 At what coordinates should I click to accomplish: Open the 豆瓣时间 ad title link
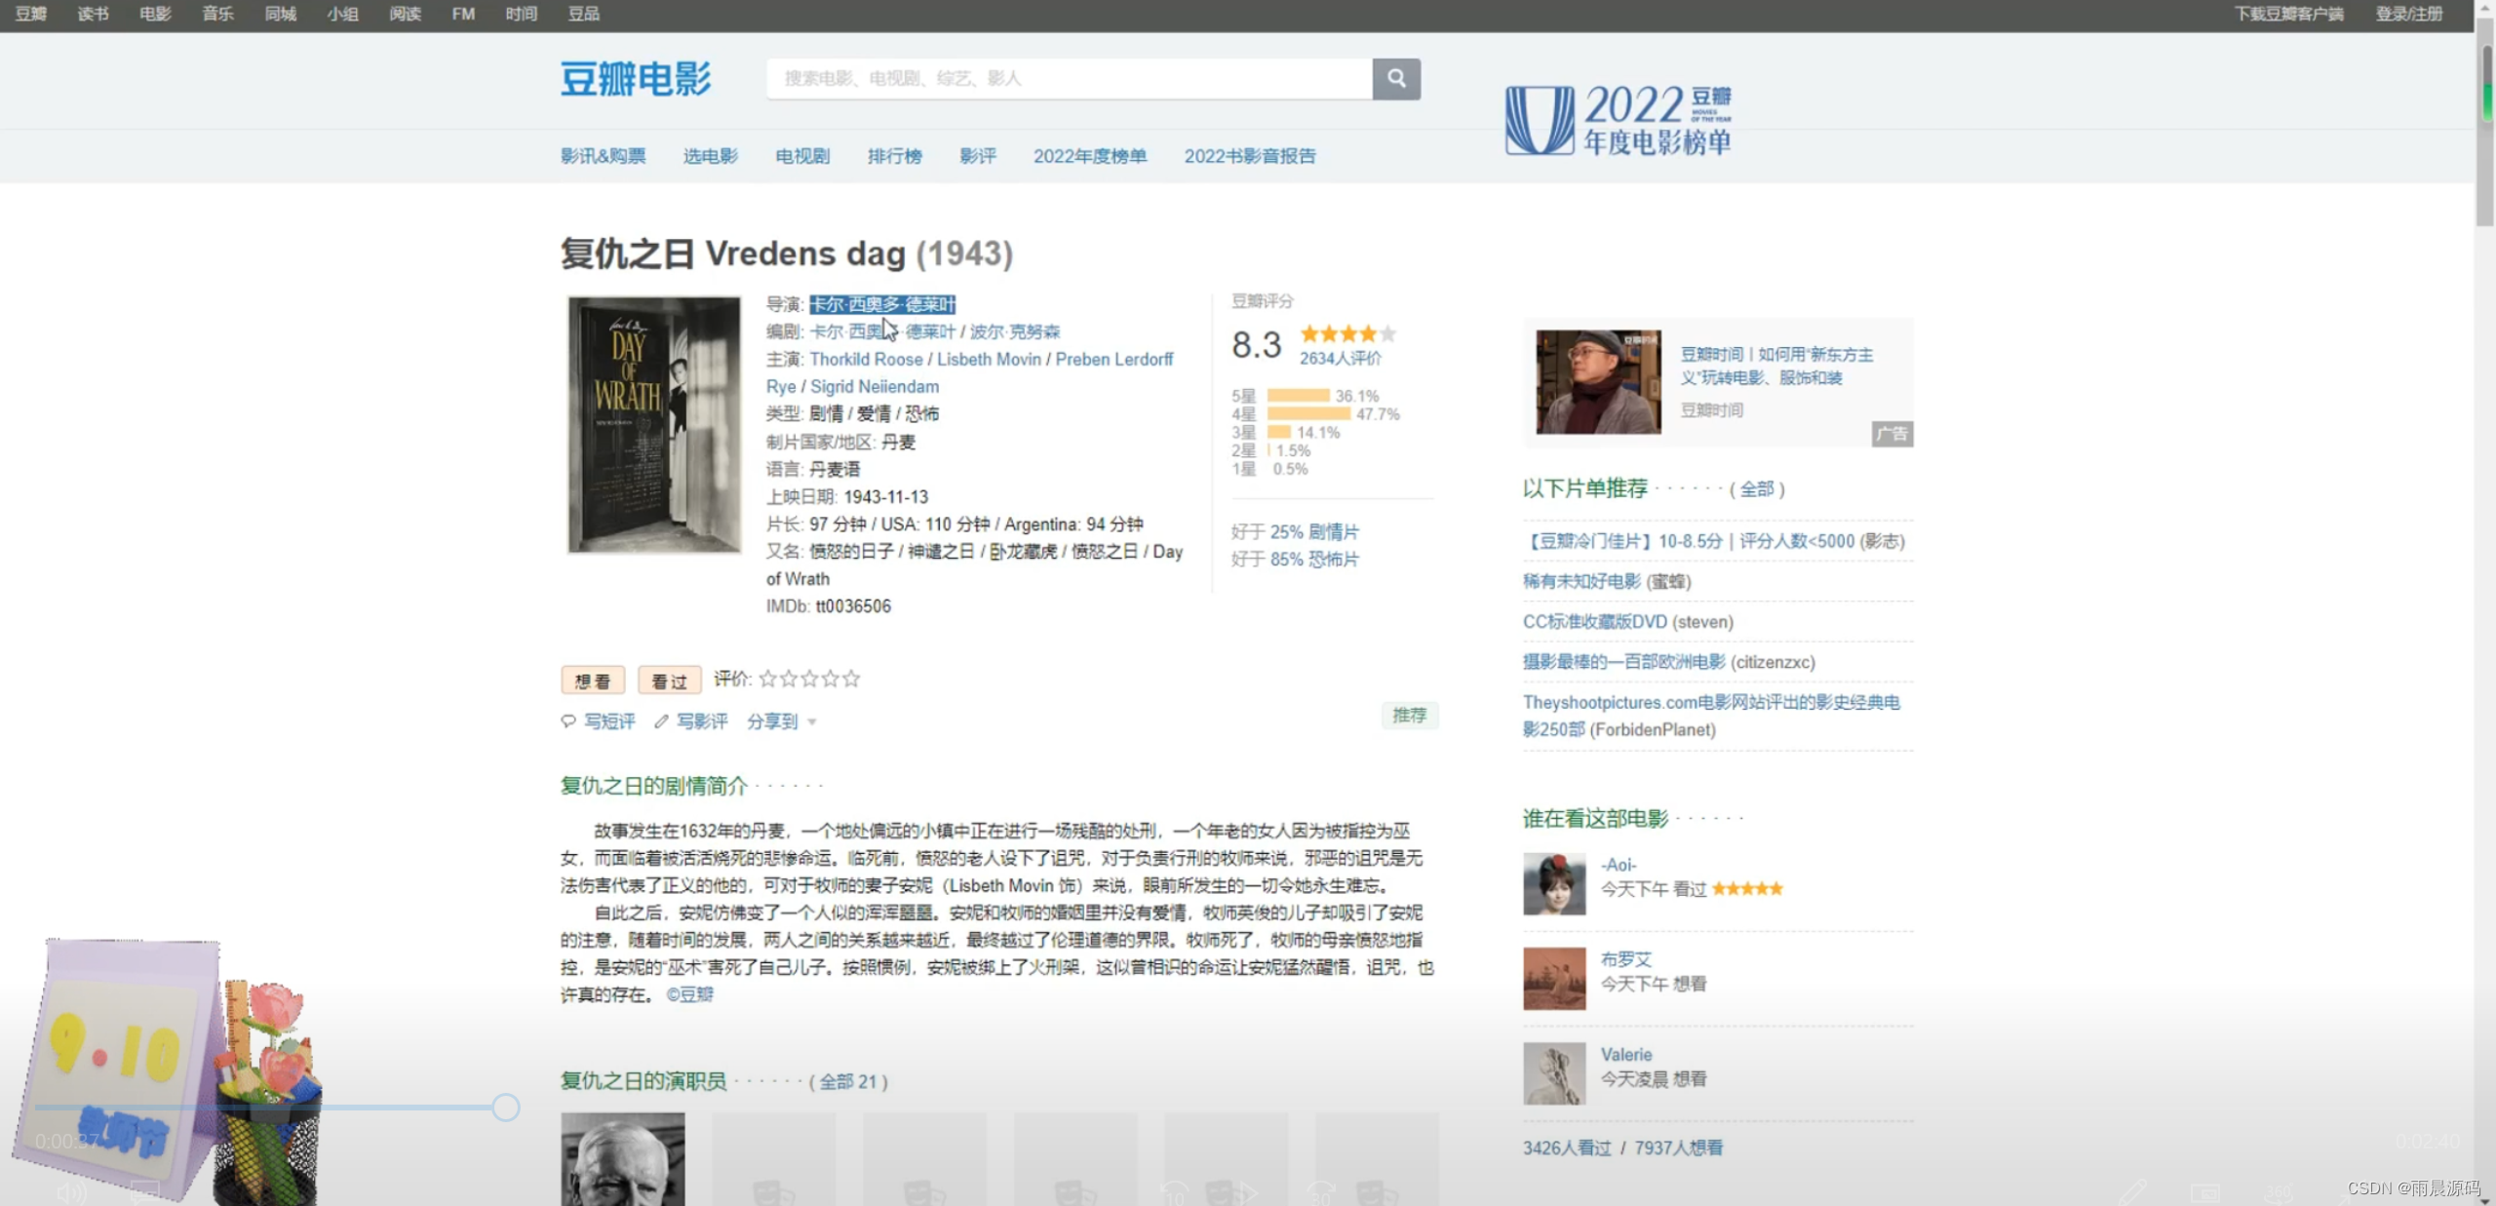coord(1776,366)
